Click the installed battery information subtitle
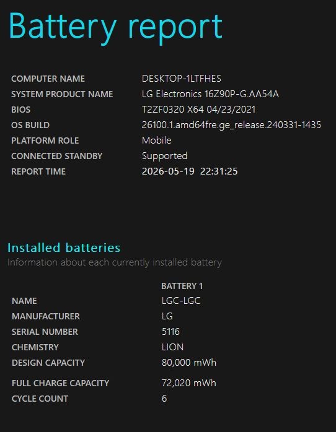 (115, 262)
